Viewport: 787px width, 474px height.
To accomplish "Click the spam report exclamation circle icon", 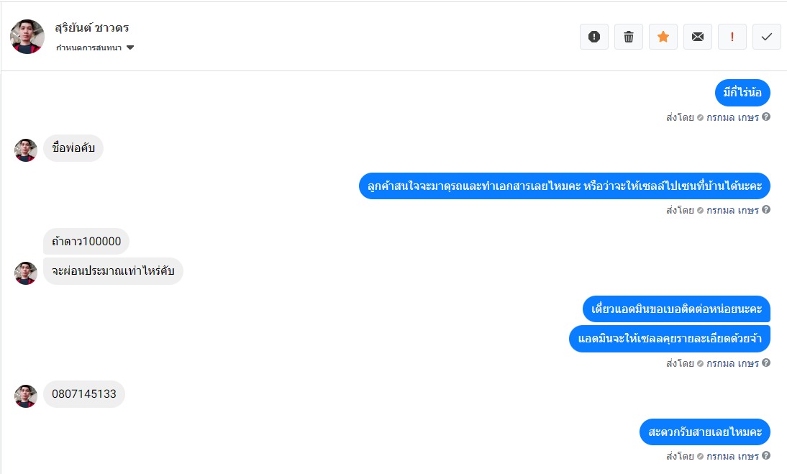I will pyautogui.click(x=594, y=37).
